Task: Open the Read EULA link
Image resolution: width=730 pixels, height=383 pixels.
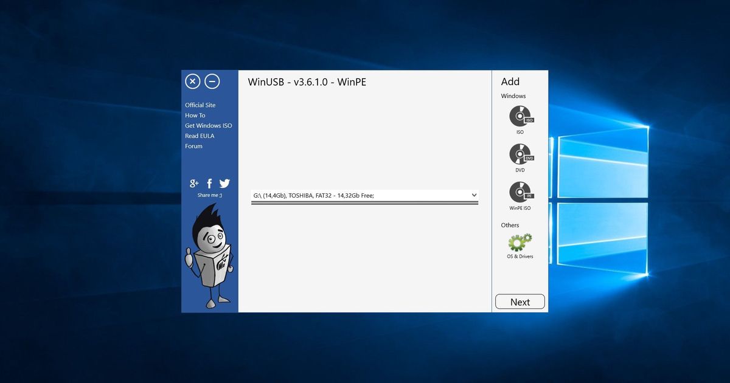Action: pyautogui.click(x=200, y=136)
